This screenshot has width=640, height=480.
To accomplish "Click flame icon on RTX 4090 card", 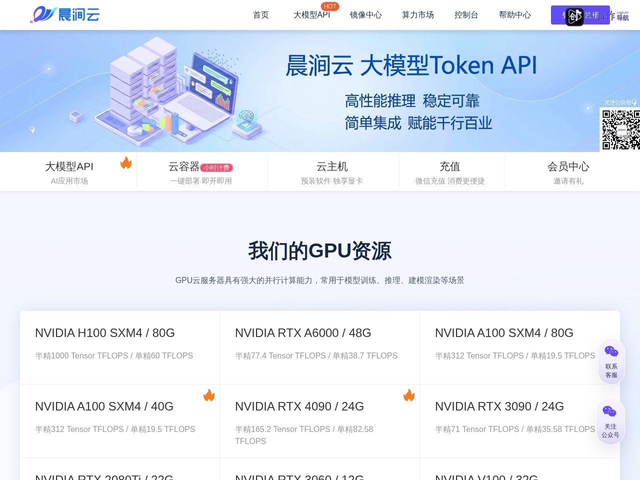I will pos(409,395).
